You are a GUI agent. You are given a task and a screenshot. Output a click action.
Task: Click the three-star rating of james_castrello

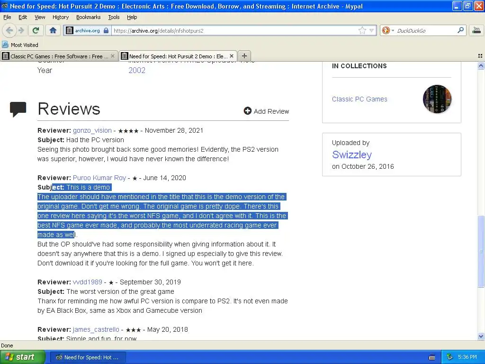pos(133,330)
